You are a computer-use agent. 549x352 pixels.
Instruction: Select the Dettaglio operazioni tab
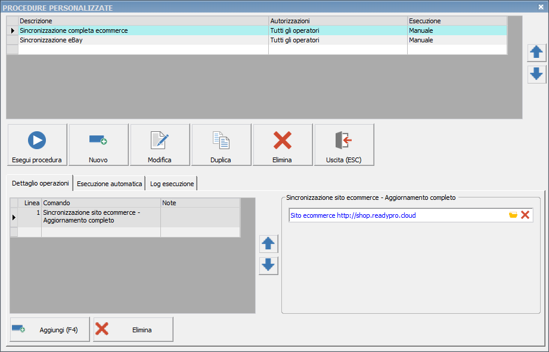click(x=41, y=183)
